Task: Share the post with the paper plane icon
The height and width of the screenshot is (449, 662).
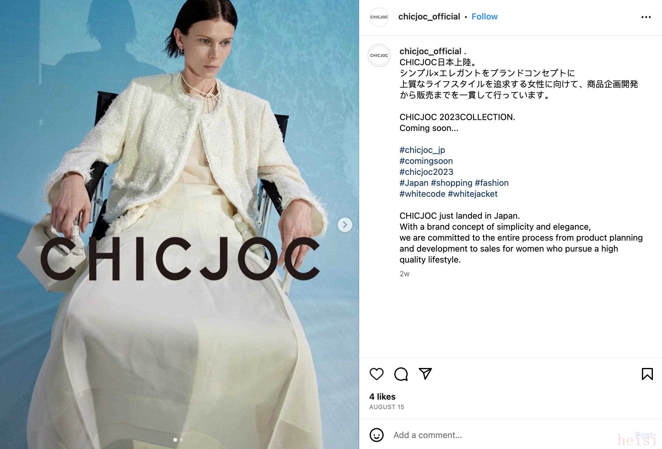Action: click(425, 374)
